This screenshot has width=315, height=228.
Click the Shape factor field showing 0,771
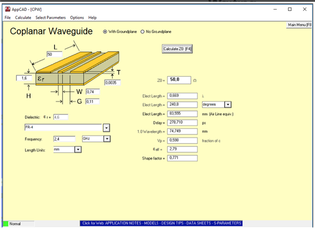[x=182, y=158]
